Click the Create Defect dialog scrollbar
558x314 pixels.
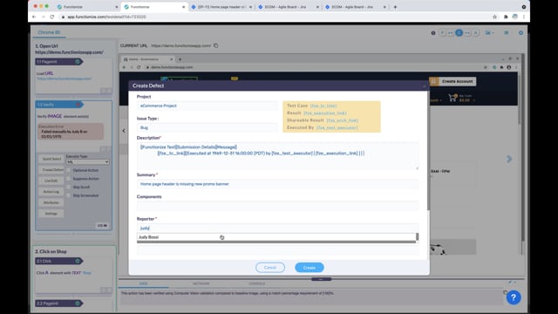pos(428,151)
